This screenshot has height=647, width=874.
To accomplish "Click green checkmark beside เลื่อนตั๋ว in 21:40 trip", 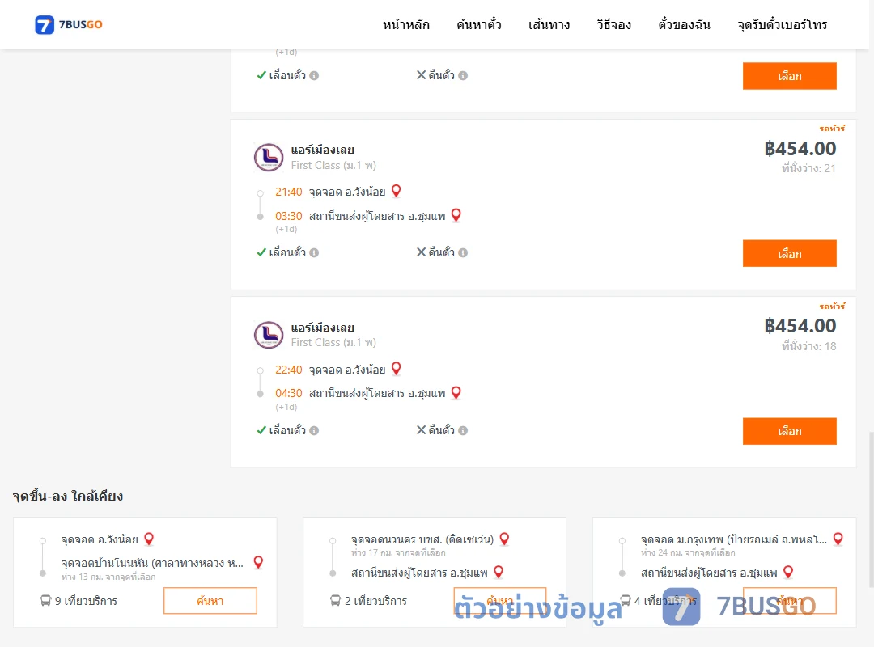I will (x=261, y=252).
